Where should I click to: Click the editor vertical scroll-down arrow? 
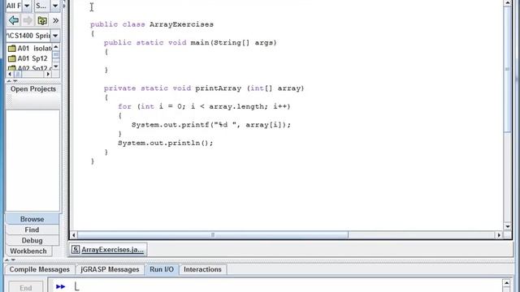pos(508,226)
